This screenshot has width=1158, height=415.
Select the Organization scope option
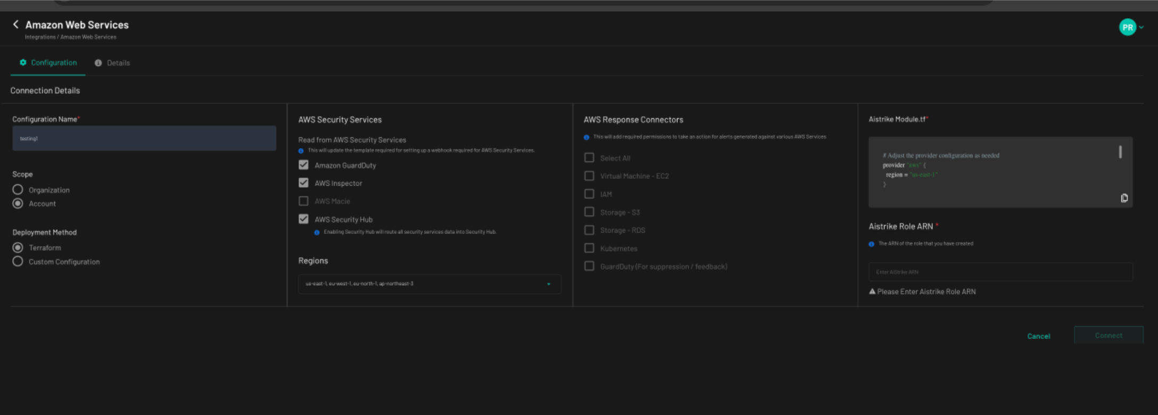18,190
